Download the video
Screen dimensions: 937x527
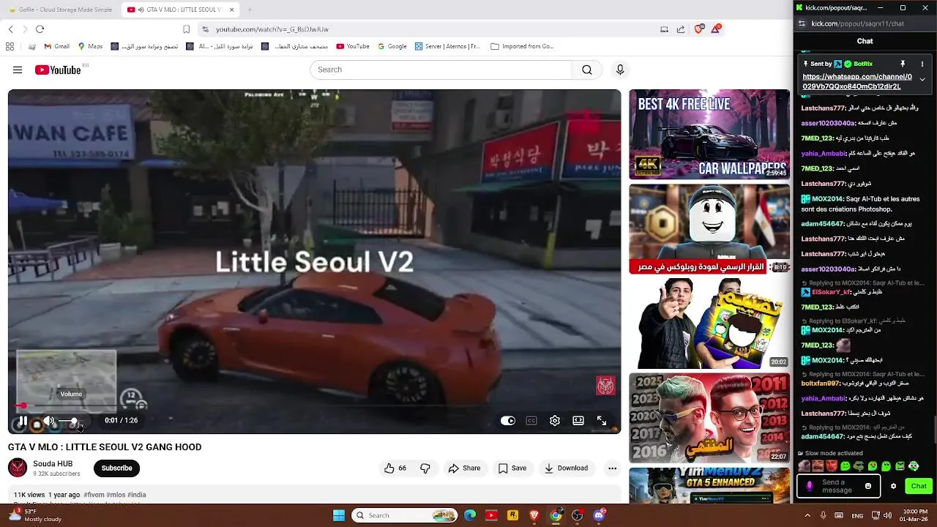pos(566,468)
